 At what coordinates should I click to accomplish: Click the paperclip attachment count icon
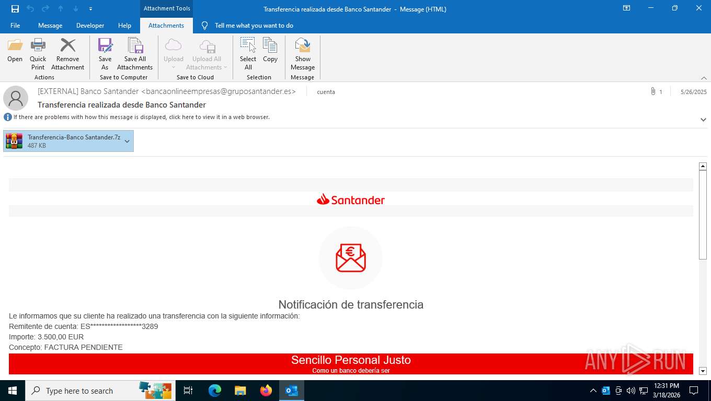pyautogui.click(x=653, y=91)
